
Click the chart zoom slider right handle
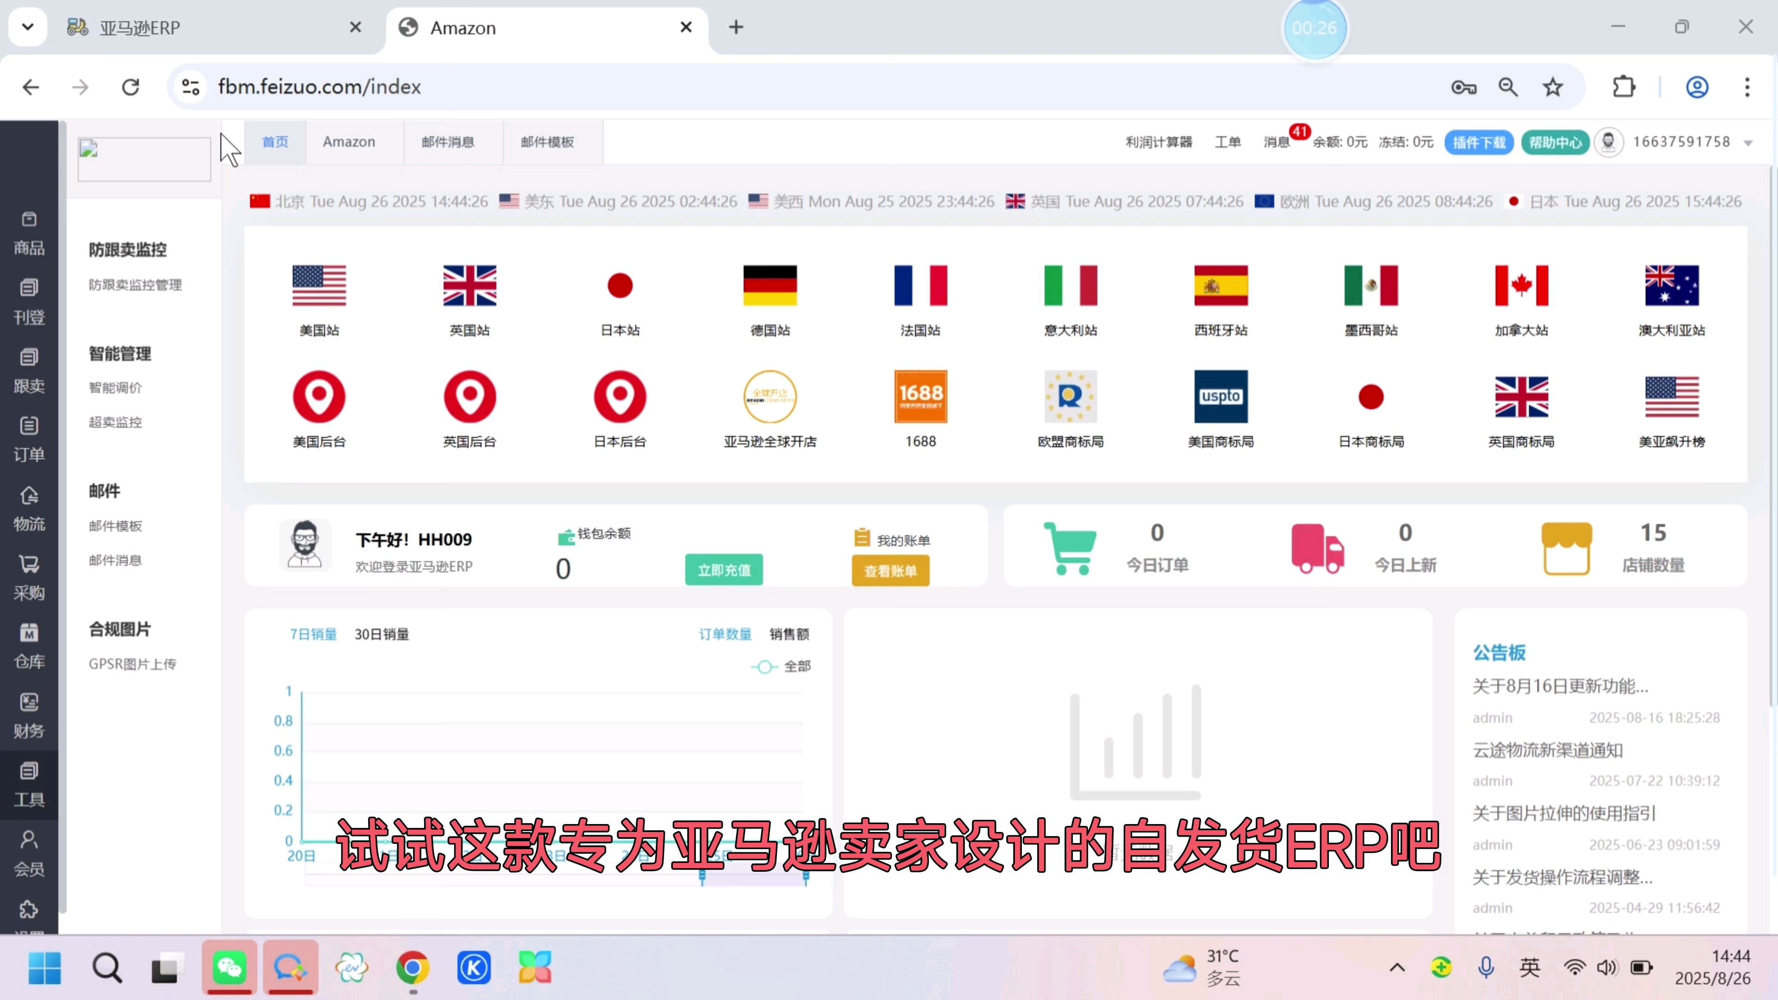(x=806, y=878)
